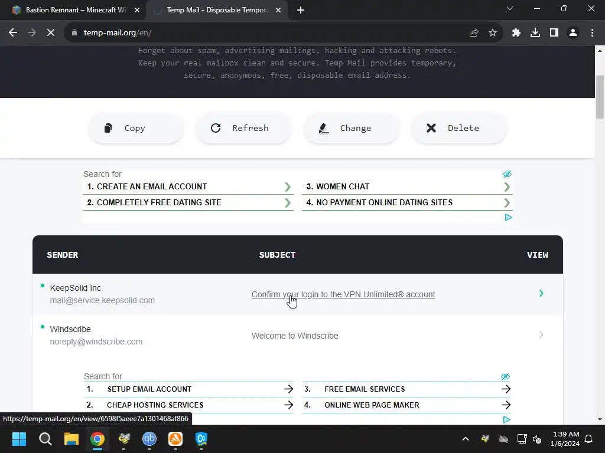
Task: Click arrow next to CREATE AN EMAIL ACCOUNT
Action: click(288, 187)
